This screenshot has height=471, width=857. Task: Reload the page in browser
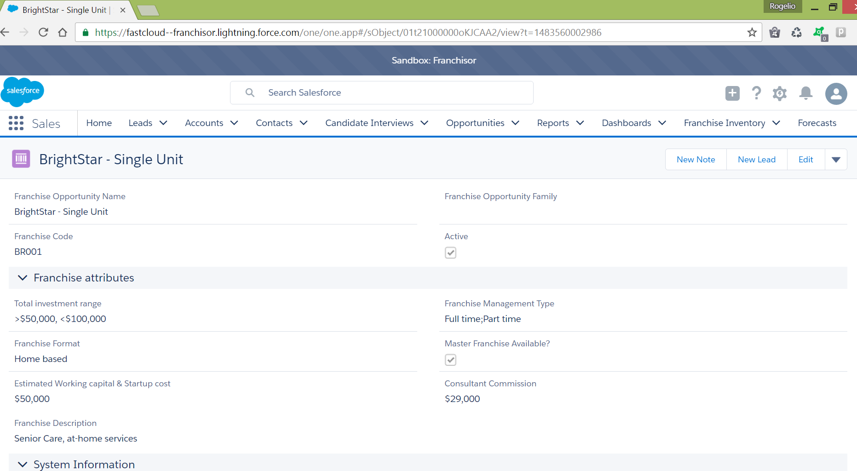[x=43, y=32]
